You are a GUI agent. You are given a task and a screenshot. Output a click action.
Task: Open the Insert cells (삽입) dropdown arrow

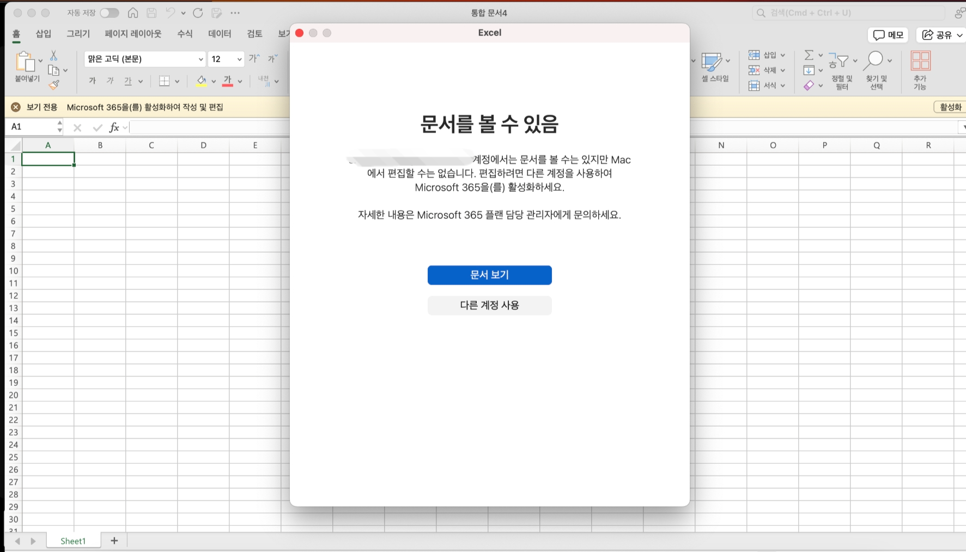(783, 55)
